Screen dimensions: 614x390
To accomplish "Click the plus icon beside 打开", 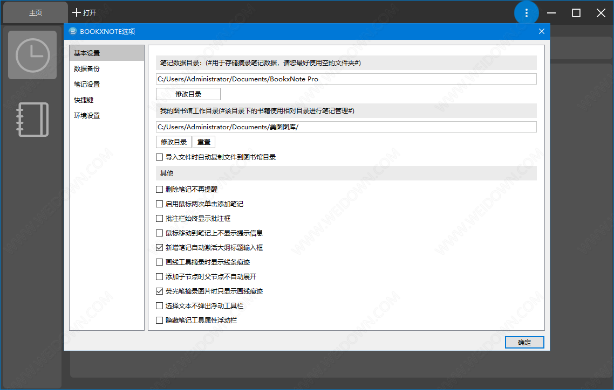I will tap(77, 12).
